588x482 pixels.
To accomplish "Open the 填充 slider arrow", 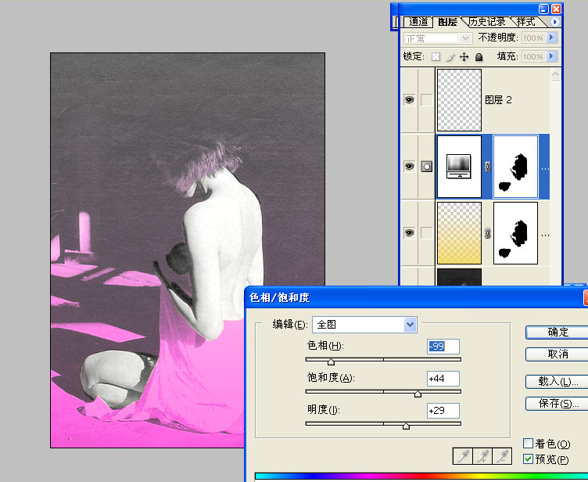I will [x=551, y=56].
